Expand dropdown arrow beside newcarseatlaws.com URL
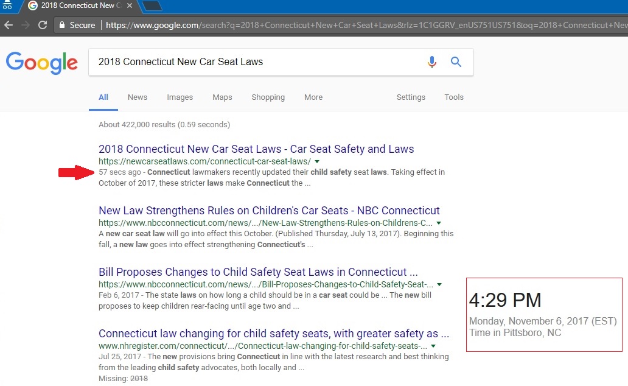 click(317, 161)
